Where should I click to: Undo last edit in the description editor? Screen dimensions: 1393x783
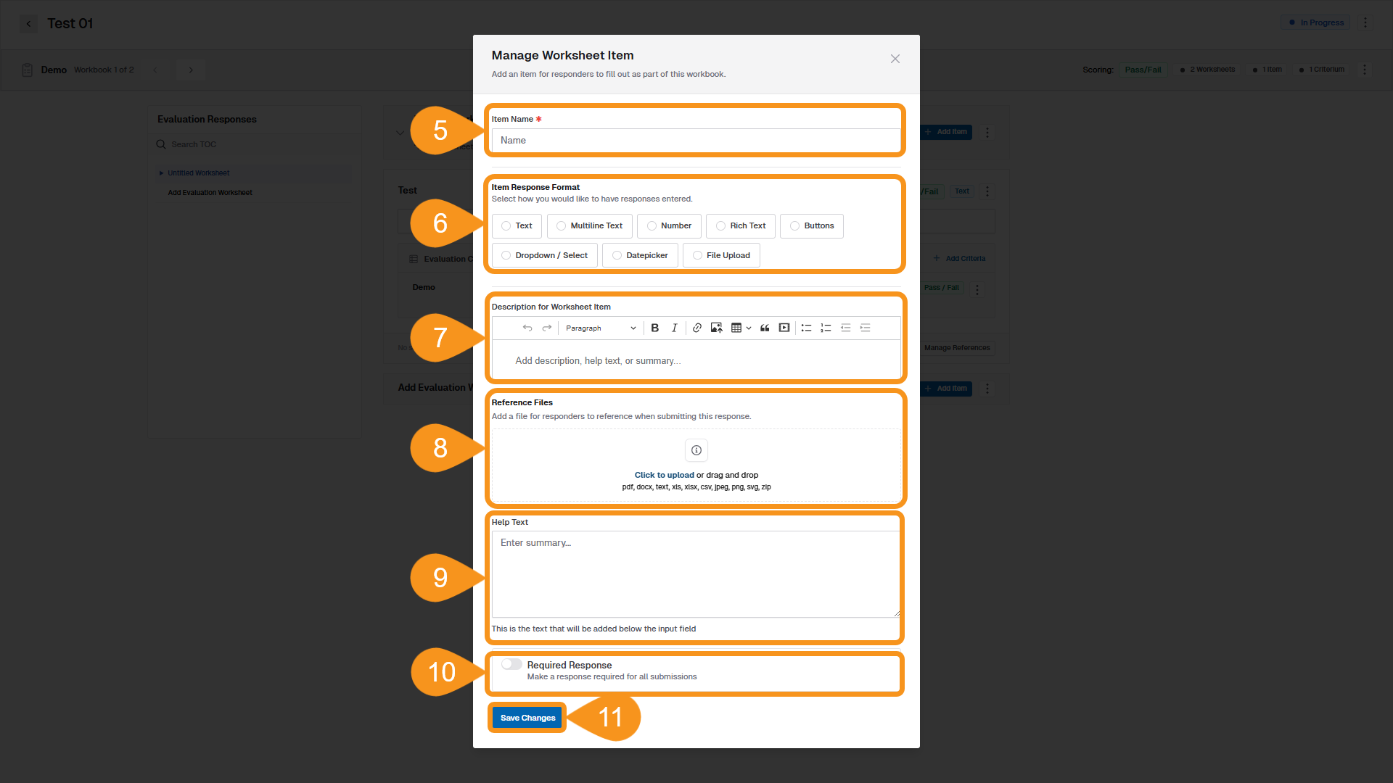pos(527,328)
